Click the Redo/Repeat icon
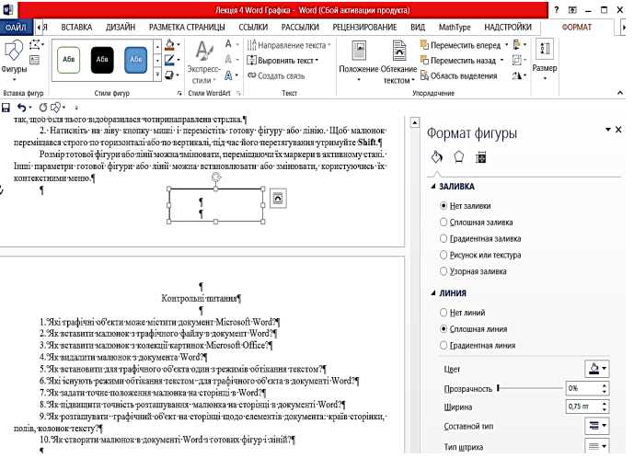This screenshot has width=634, height=458. pos(43,108)
